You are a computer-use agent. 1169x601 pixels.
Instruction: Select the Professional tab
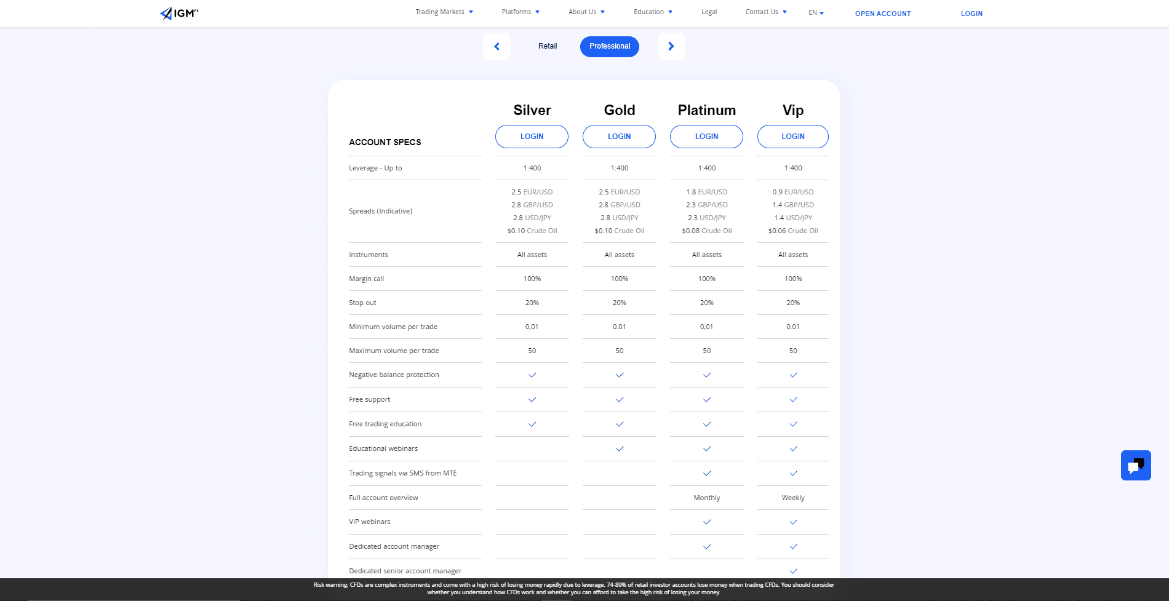tap(610, 46)
